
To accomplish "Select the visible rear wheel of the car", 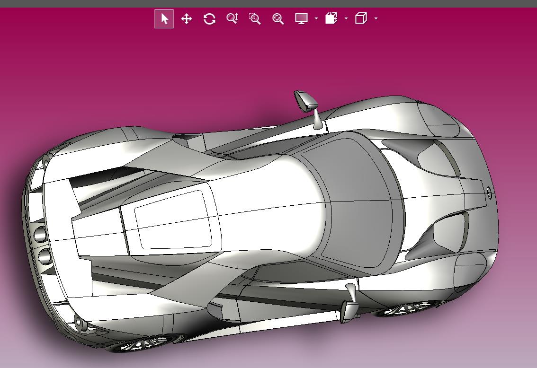I will [x=144, y=343].
